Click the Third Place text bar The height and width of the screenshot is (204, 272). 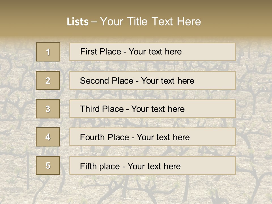coord(152,109)
